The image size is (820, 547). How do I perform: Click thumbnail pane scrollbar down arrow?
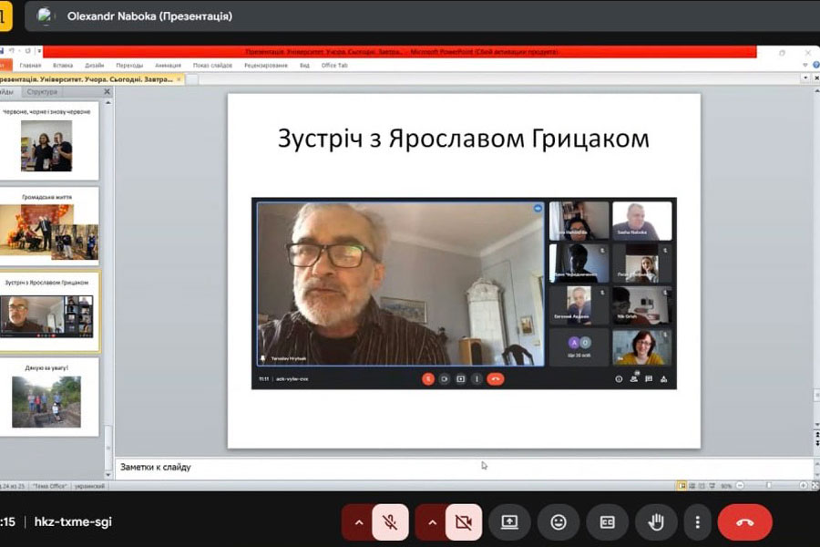click(108, 475)
